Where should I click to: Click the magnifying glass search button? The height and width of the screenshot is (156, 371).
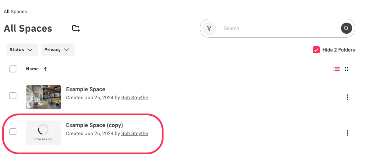pos(346,28)
